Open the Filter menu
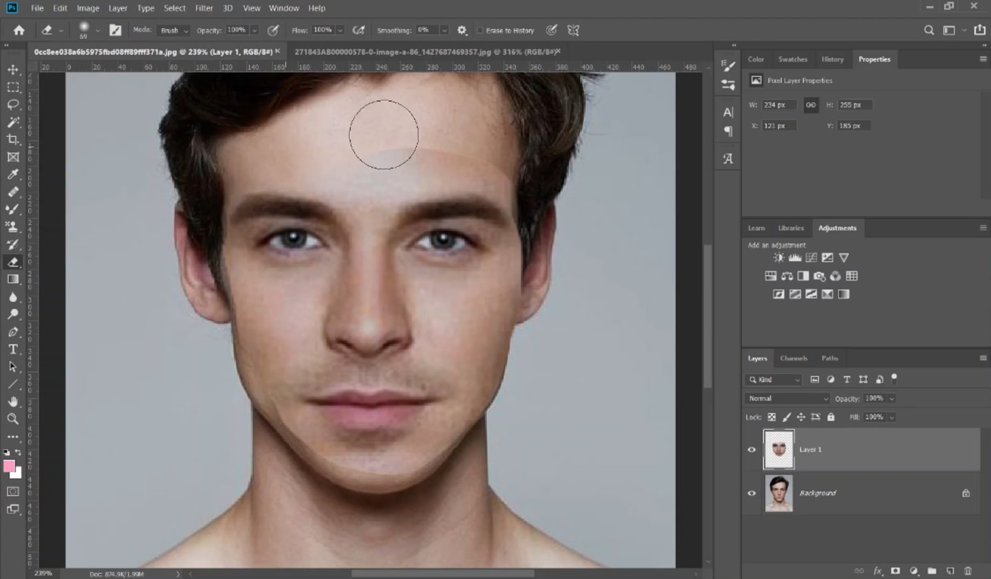The height and width of the screenshot is (579, 991). 204,8
